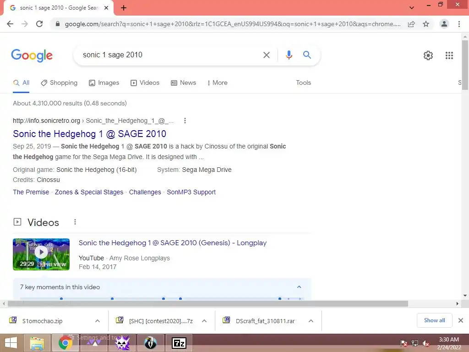Share this page via the address bar icon
This screenshot has width=469, height=352.
click(411, 24)
